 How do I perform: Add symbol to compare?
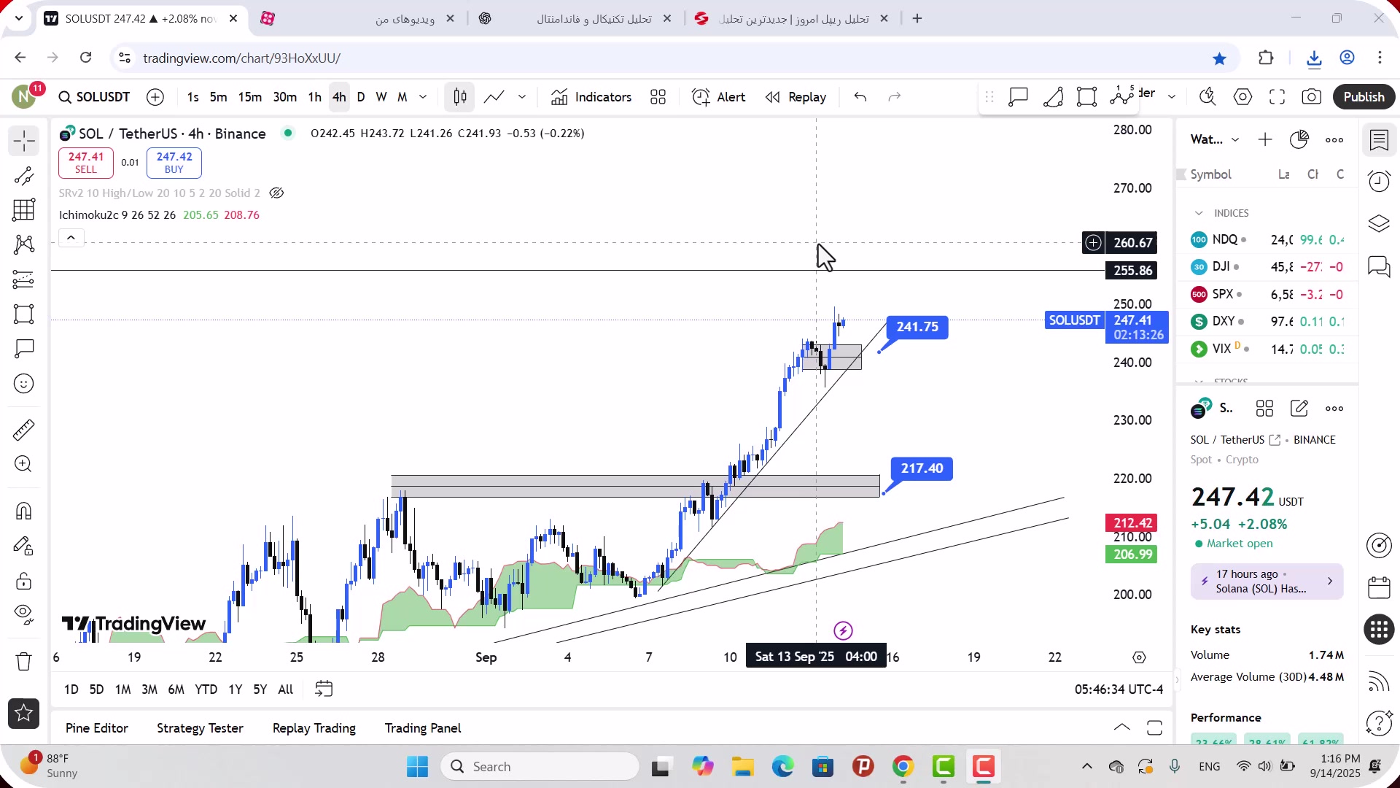tap(155, 97)
